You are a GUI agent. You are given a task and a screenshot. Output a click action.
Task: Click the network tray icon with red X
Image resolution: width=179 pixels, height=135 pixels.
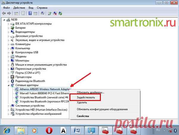(x=170, y=131)
